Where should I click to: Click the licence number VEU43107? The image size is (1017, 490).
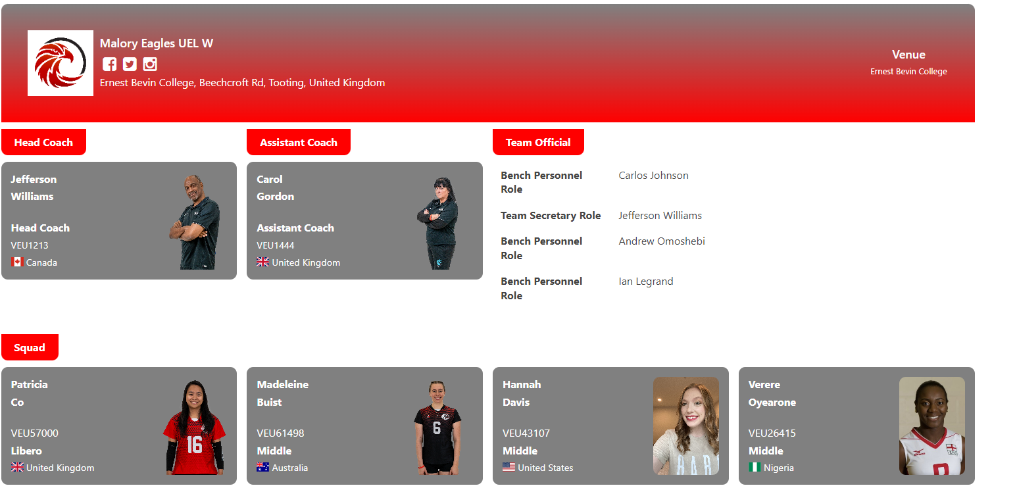point(526,433)
